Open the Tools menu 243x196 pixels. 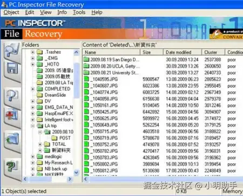(x=79, y=12)
